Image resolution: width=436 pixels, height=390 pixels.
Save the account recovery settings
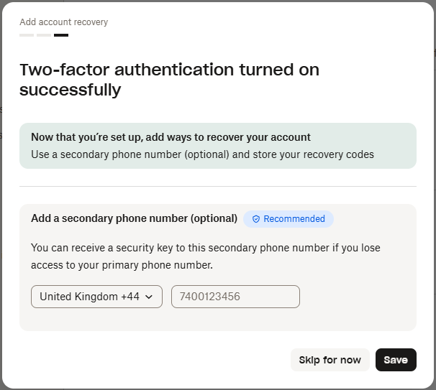(x=396, y=360)
